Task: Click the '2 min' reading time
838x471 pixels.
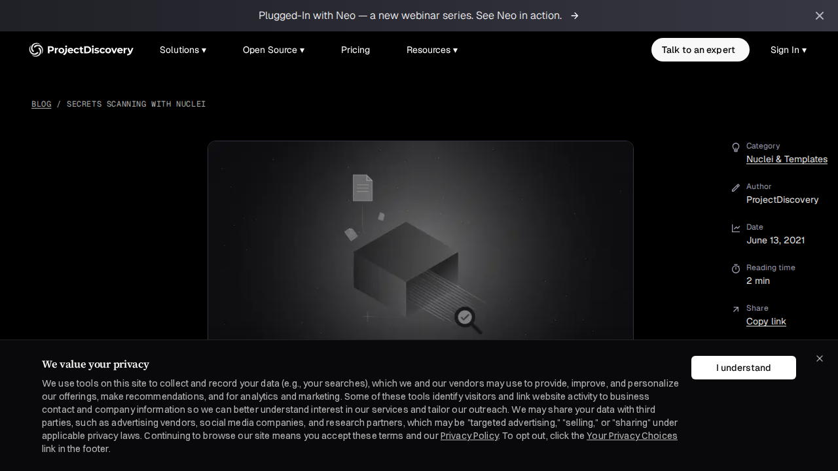Action: tap(758, 281)
